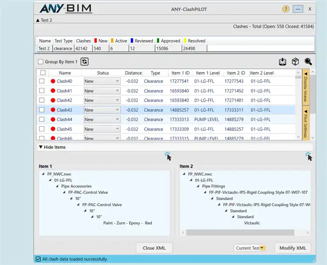The width and height of the screenshot is (327, 265).
Task: Click Item 1 ID 14885257 in Clash43 row
Action: point(179,110)
